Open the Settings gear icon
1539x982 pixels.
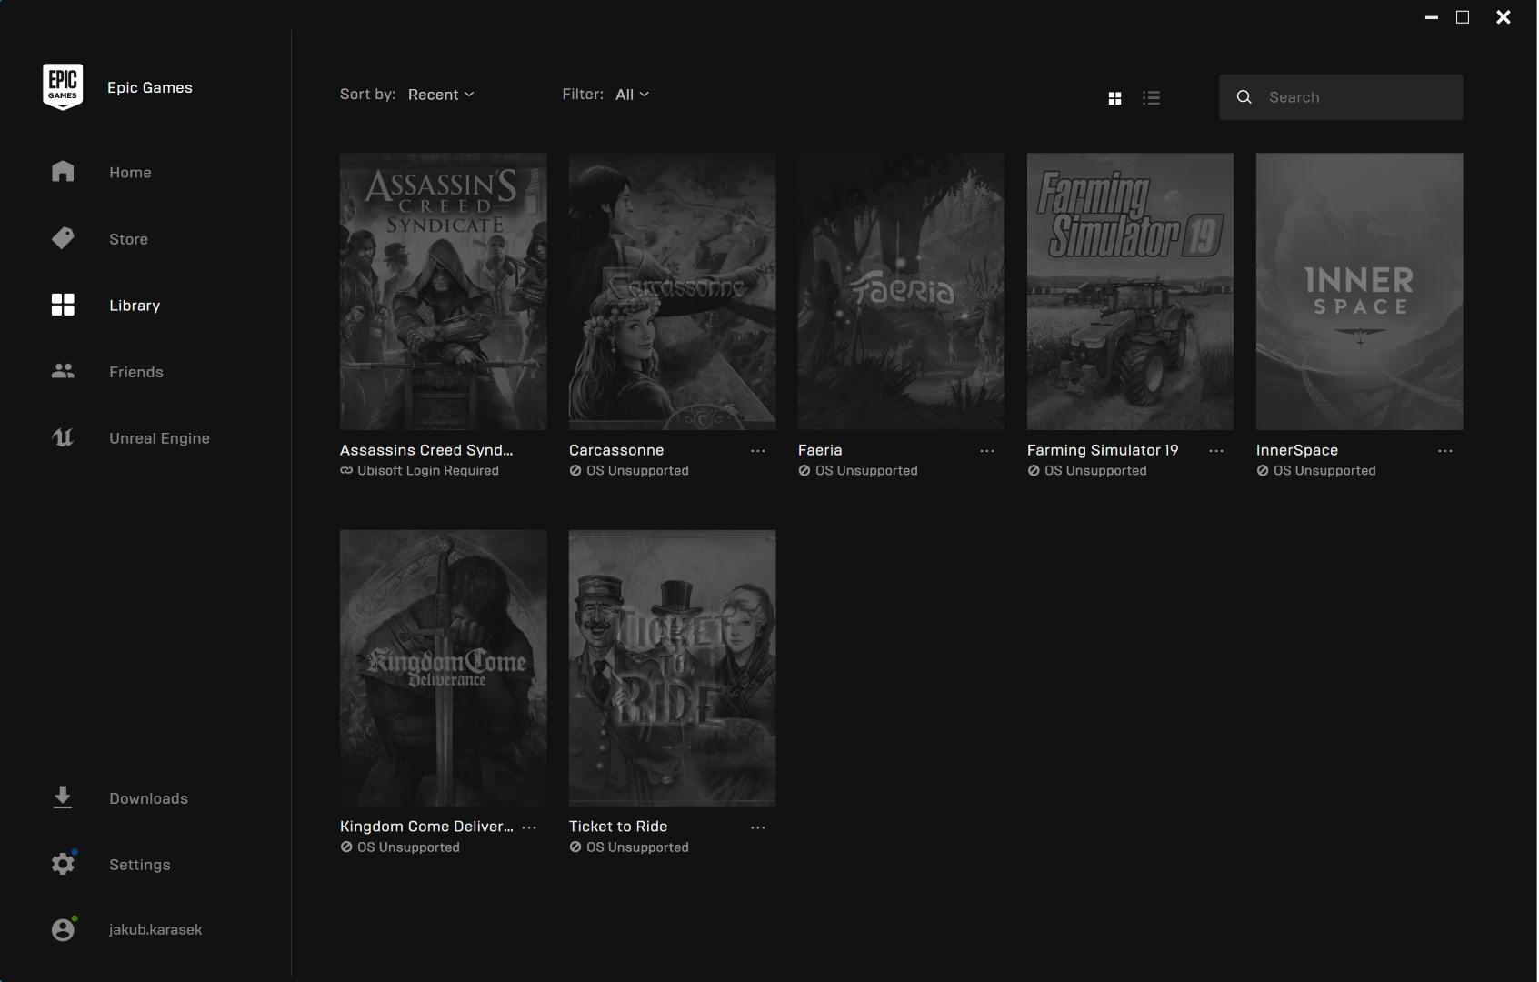63,864
